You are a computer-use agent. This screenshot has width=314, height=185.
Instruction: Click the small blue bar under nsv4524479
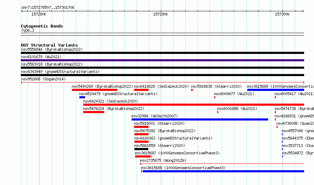(x=82, y=97)
